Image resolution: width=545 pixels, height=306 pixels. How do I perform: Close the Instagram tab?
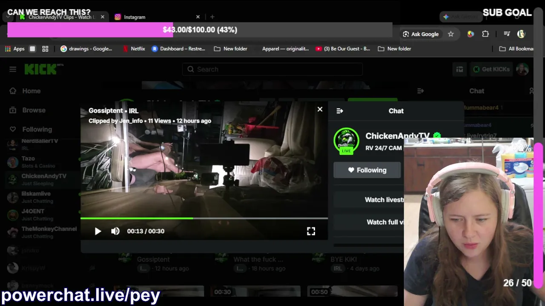click(198, 17)
